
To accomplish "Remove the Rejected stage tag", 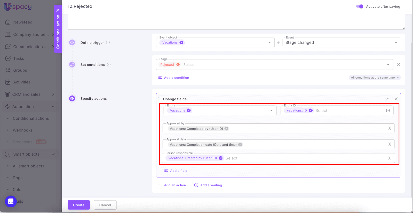I will click(178, 65).
